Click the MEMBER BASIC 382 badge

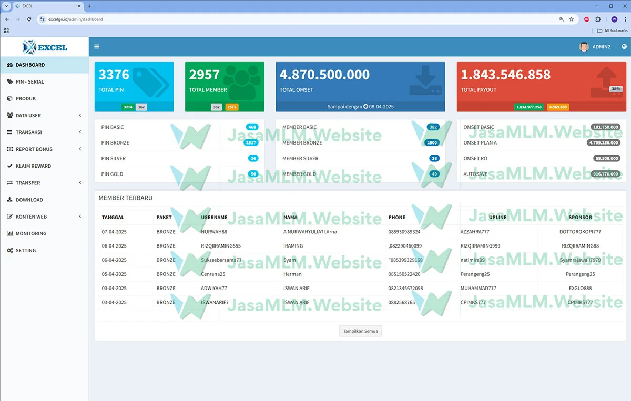coord(433,127)
